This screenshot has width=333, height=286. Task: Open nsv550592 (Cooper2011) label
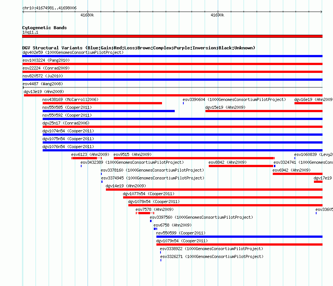click(x=67, y=115)
